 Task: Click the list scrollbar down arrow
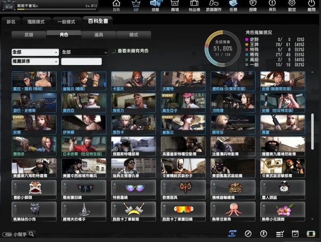tap(312, 219)
